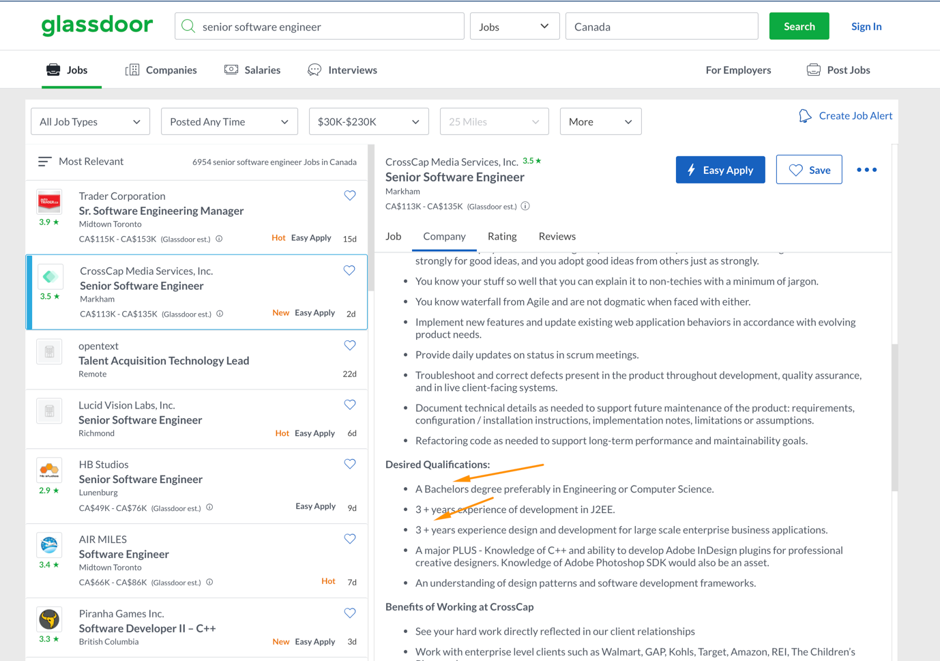Toggle heart on CrossCap Media job card

349,271
